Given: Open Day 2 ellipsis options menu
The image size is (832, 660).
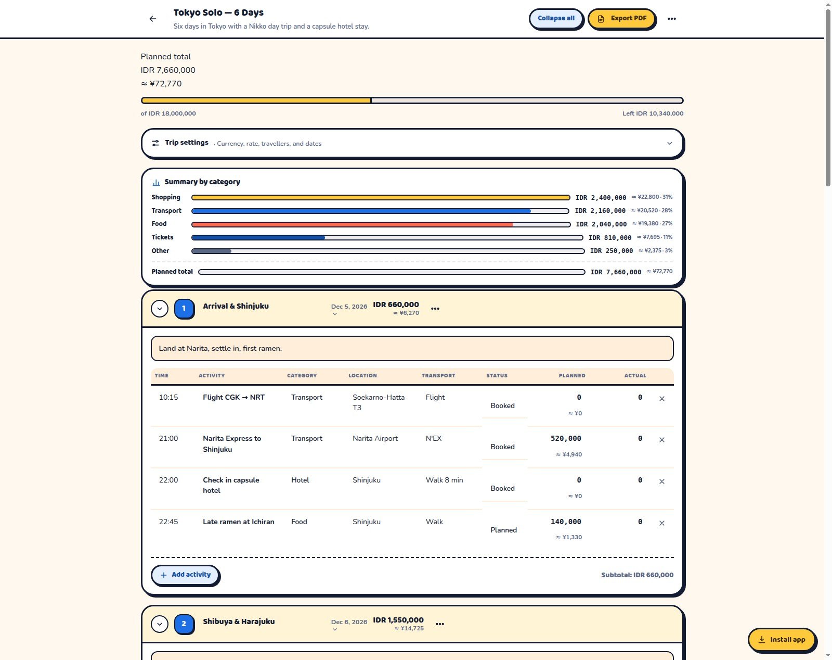Looking at the screenshot, I should pos(440,624).
